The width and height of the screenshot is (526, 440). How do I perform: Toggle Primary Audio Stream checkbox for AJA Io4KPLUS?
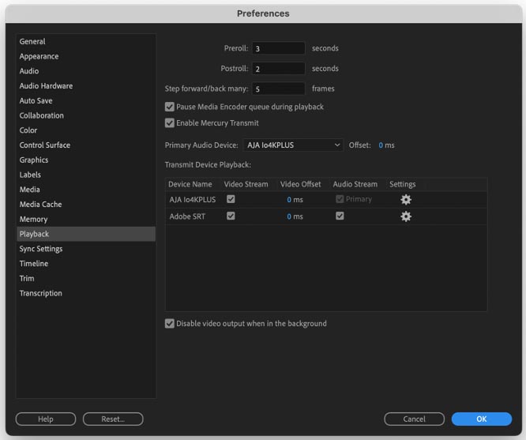340,199
